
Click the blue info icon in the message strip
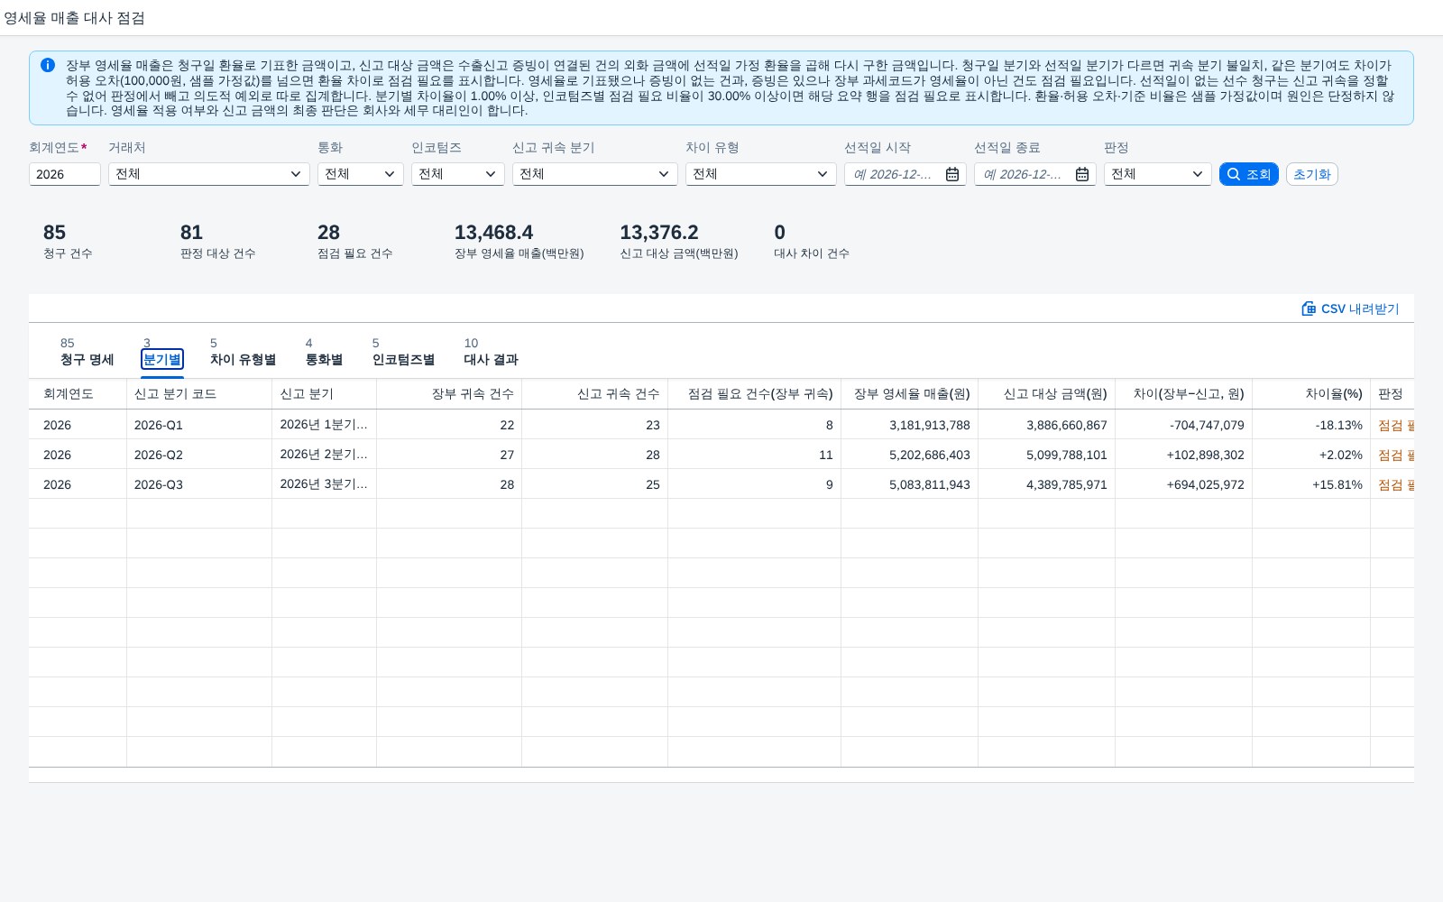pos(48,65)
